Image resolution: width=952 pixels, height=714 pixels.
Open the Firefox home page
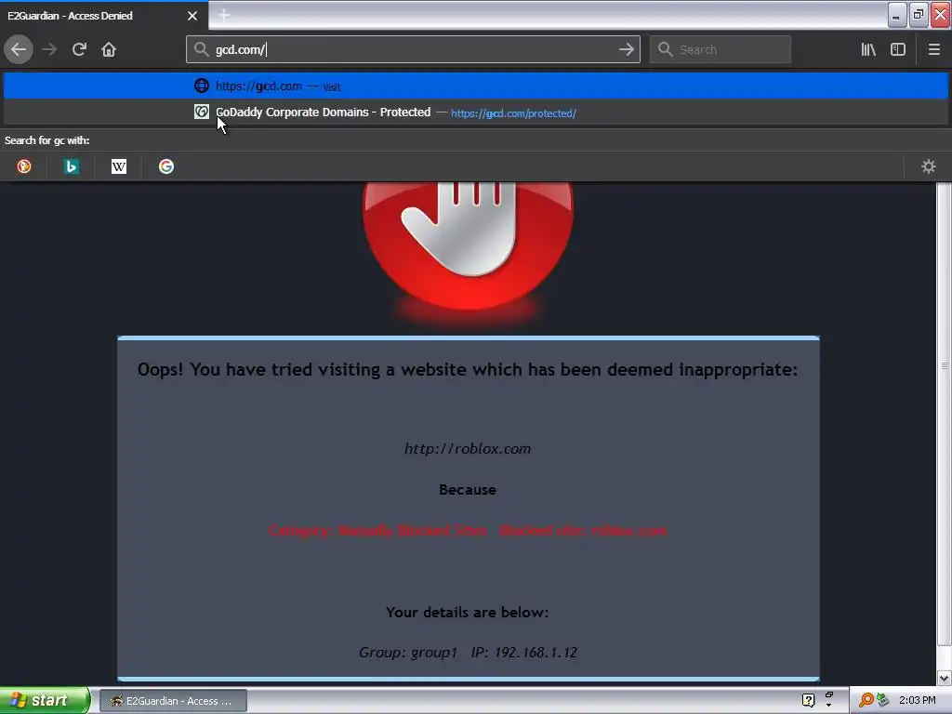coord(109,49)
